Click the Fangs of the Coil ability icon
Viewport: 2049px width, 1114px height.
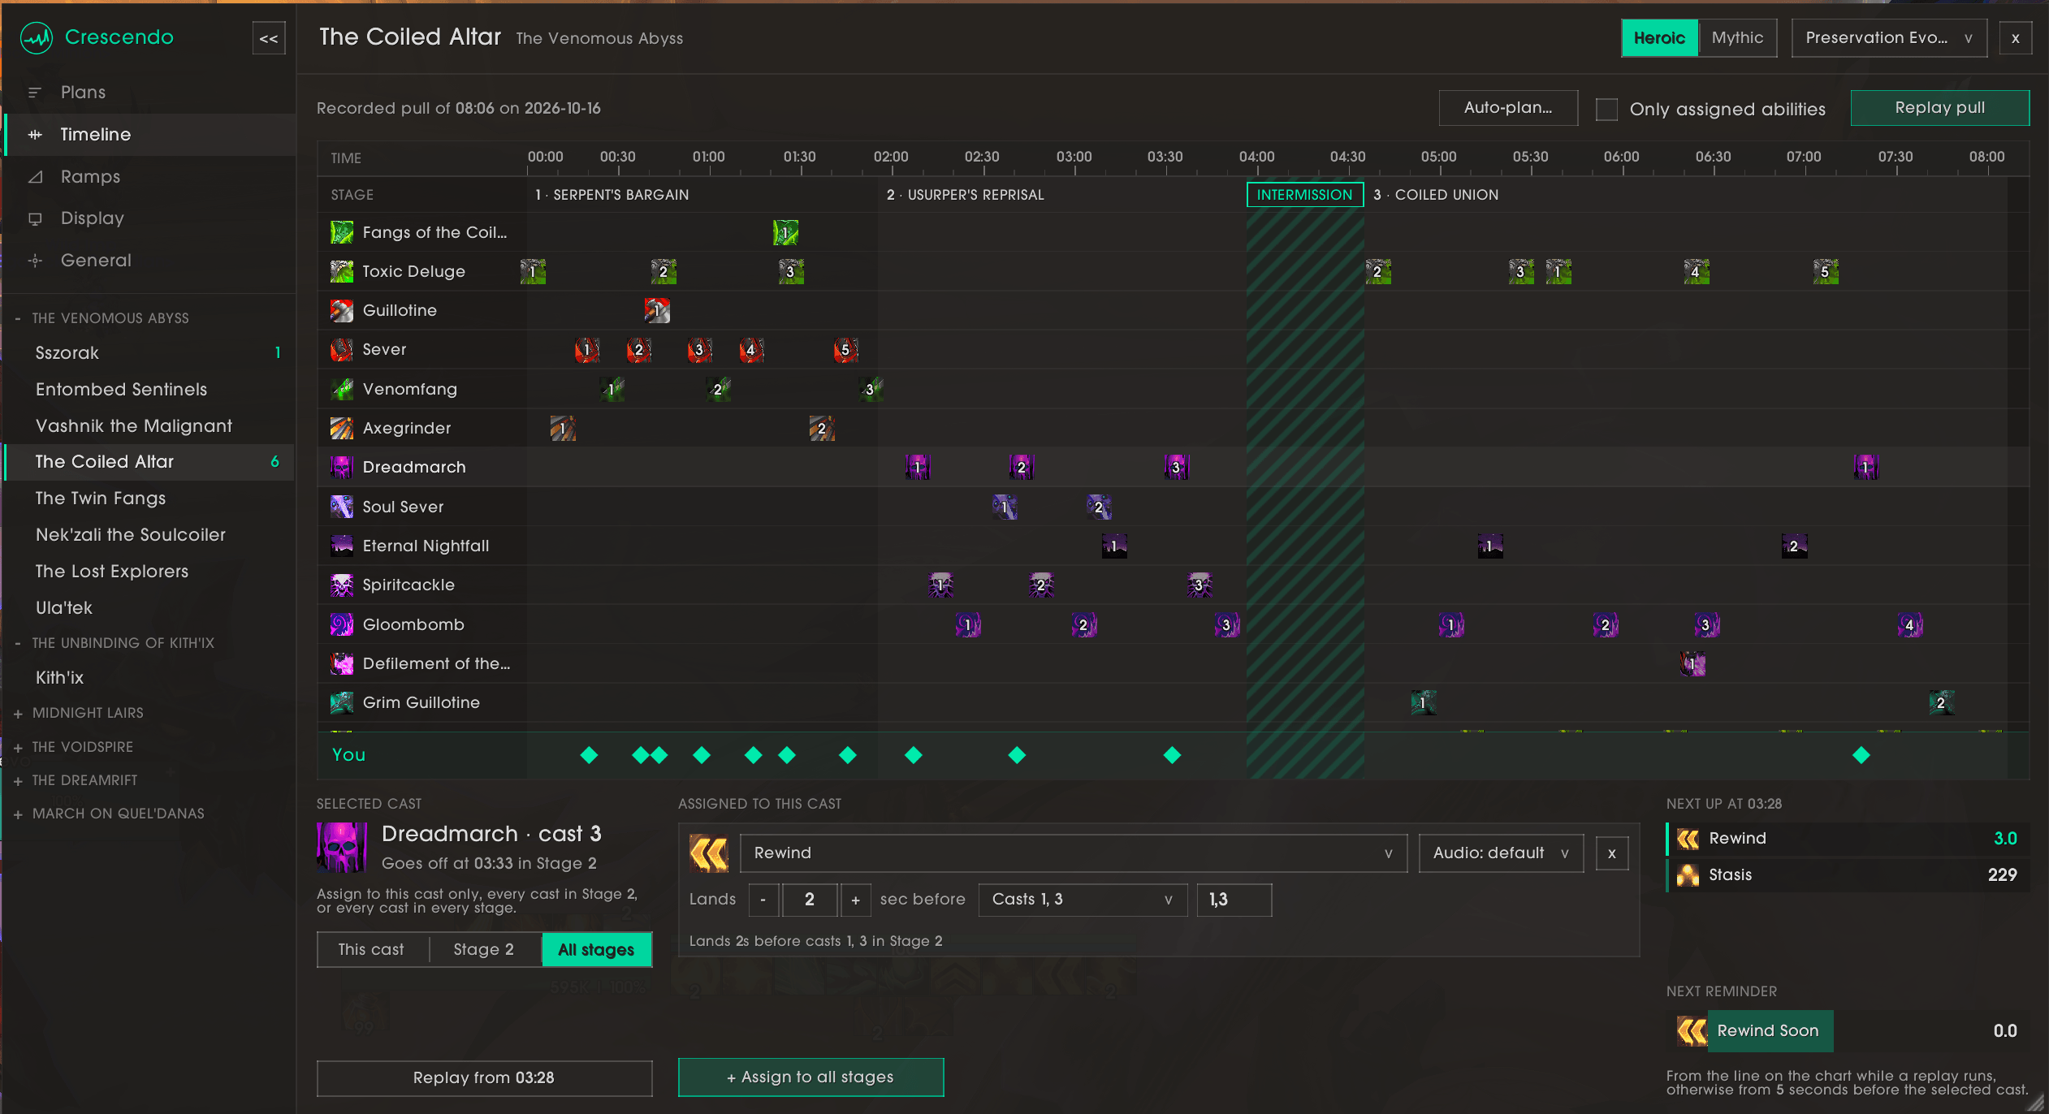tap(342, 232)
